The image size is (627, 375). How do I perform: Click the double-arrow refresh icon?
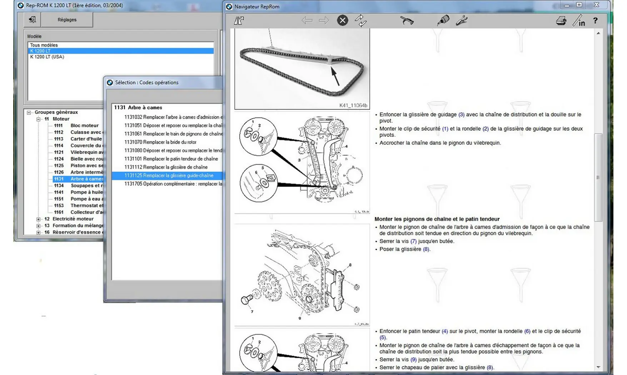(x=360, y=21)
